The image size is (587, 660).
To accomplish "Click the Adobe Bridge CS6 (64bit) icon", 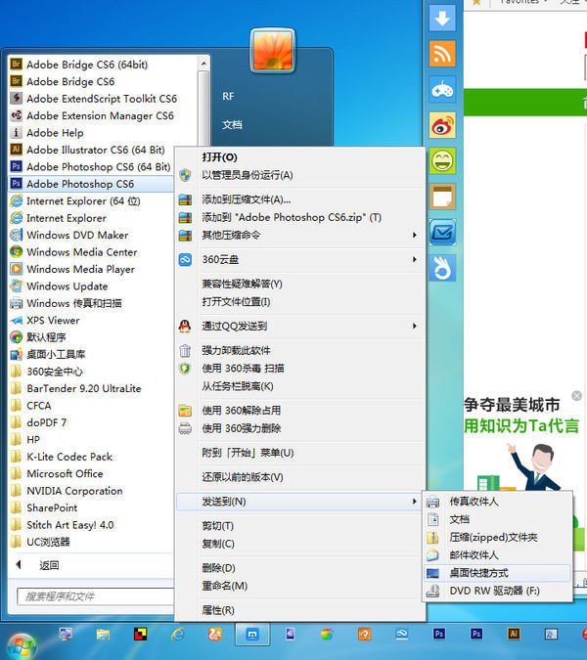I will click(x=16, y=64).
